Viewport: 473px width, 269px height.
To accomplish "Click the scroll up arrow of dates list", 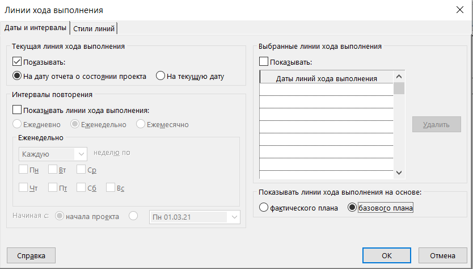I will 399,77.
